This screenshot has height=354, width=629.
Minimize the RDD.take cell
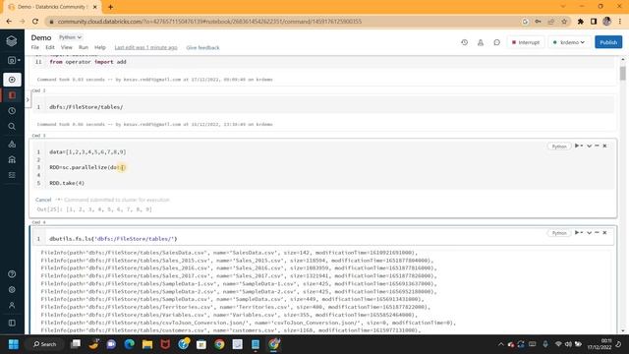point(597,146)
